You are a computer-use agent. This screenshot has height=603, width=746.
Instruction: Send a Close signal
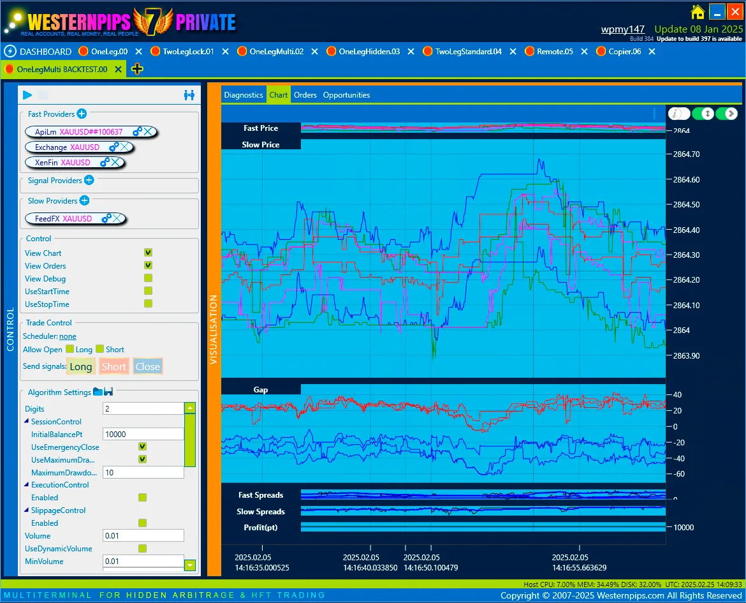pos(147,366)
